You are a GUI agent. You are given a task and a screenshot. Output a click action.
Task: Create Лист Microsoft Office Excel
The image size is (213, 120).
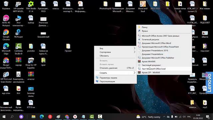point(164,69)
